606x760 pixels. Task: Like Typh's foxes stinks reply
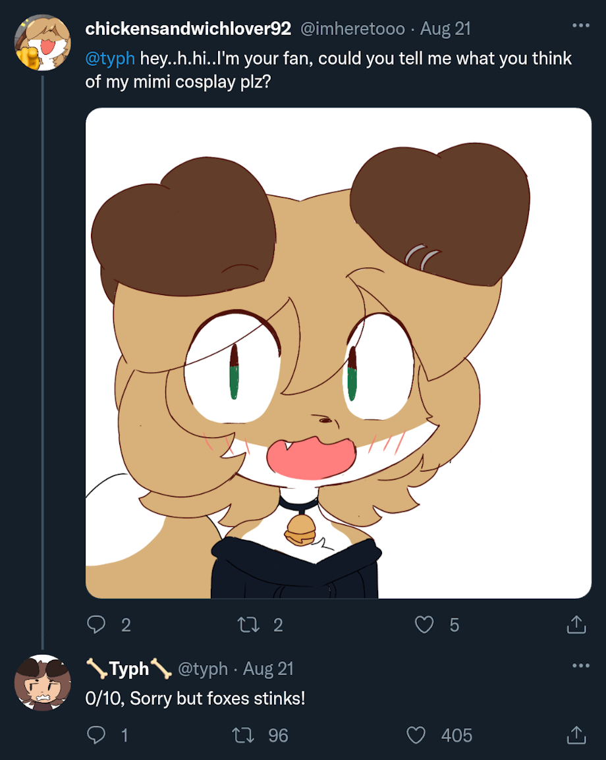tap(416, 735)
